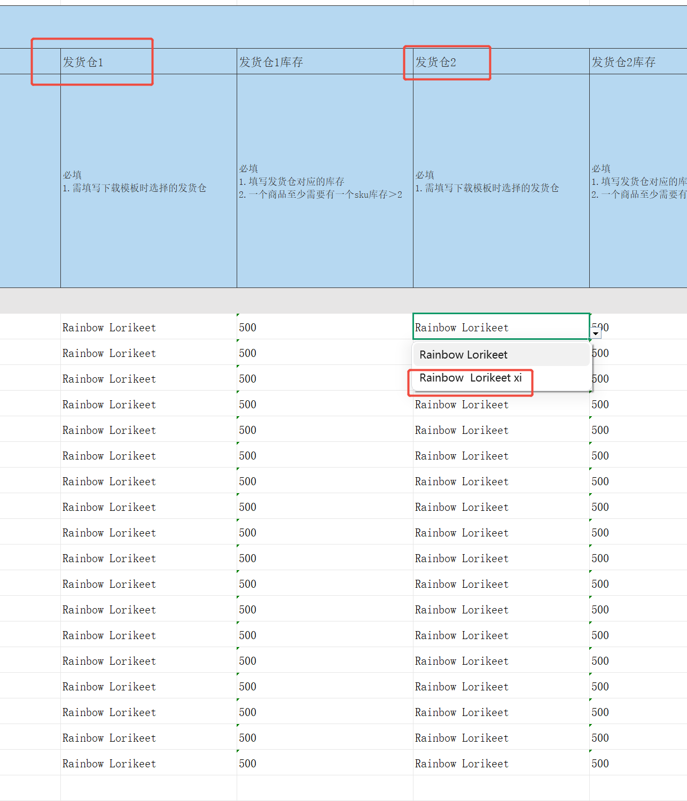Viewport: 687px width, 801px height.
Task: Select the first 发货仓1库存 cell containing 500
Action: 325,327
